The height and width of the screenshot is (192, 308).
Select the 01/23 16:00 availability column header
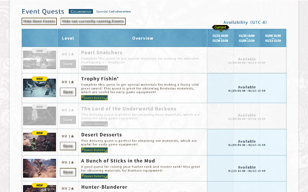pos(220,38)
